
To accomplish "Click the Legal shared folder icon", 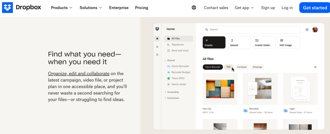I will pos(286,111).
